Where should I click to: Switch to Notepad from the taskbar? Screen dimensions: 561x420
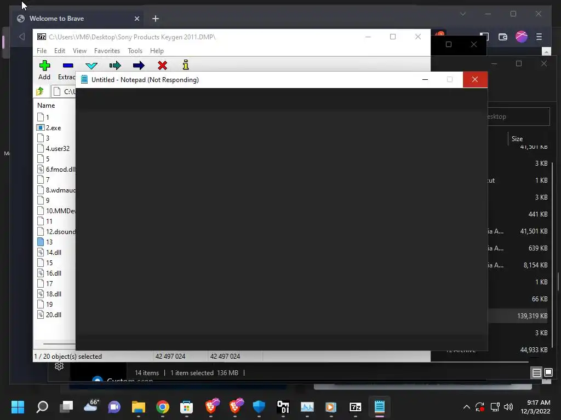click(379, 407)
